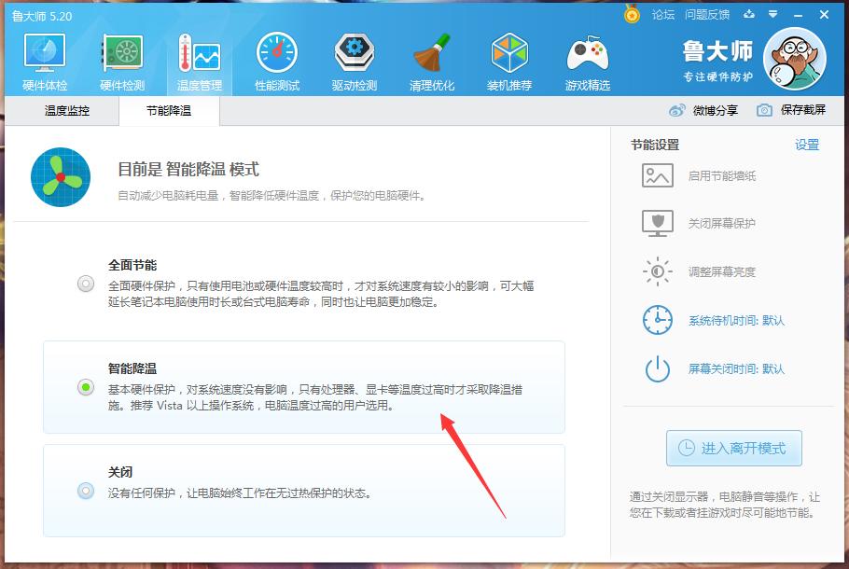Switch to the 节能降温 tab
The height and width of the screenshot is (569, 849).
point(169,111)
